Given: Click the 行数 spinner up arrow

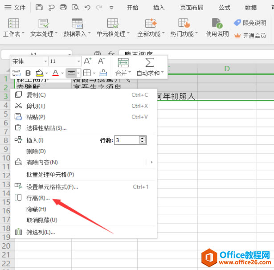Looking at the screenshot, I should pyautogui.click(x=143, y=138).
